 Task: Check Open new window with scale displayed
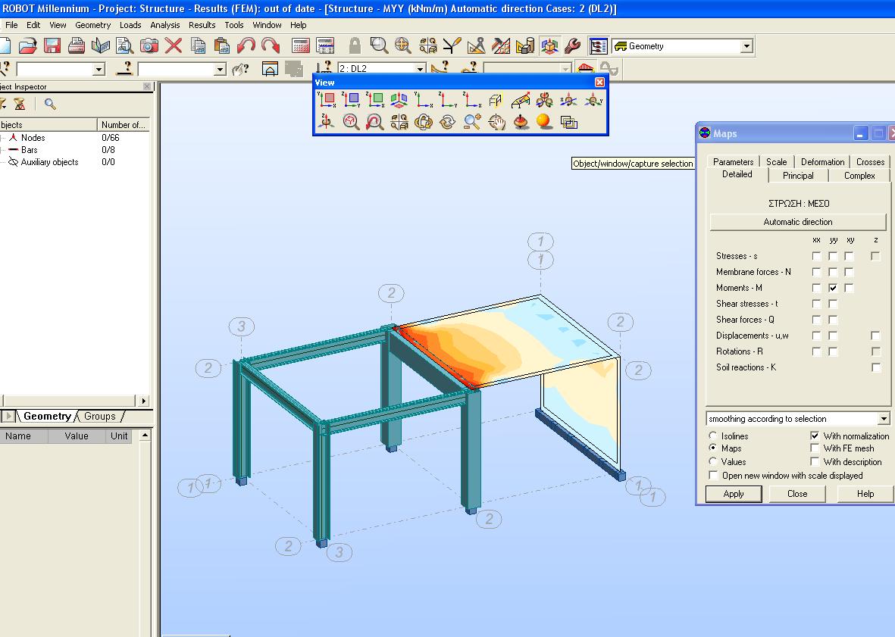[713, 475]
